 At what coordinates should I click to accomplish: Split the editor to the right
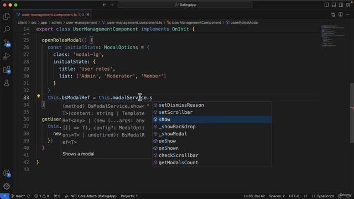[x=341, y=15]
